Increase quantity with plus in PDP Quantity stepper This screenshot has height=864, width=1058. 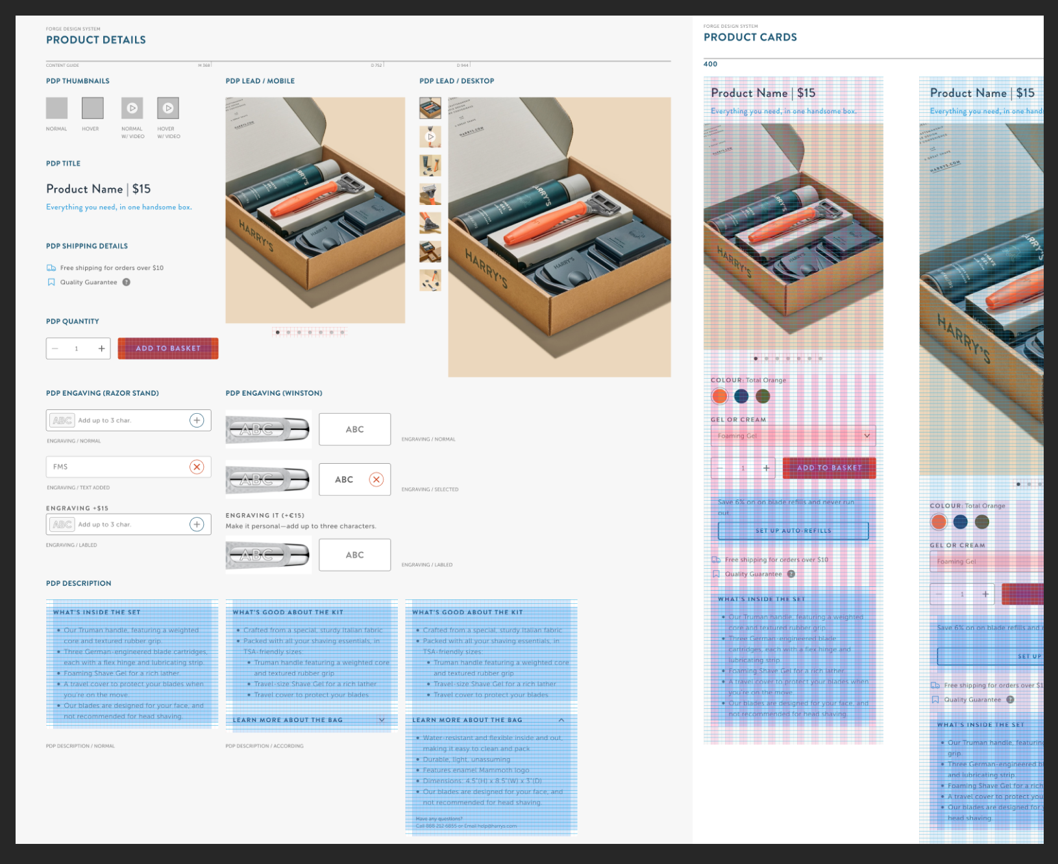101,348
